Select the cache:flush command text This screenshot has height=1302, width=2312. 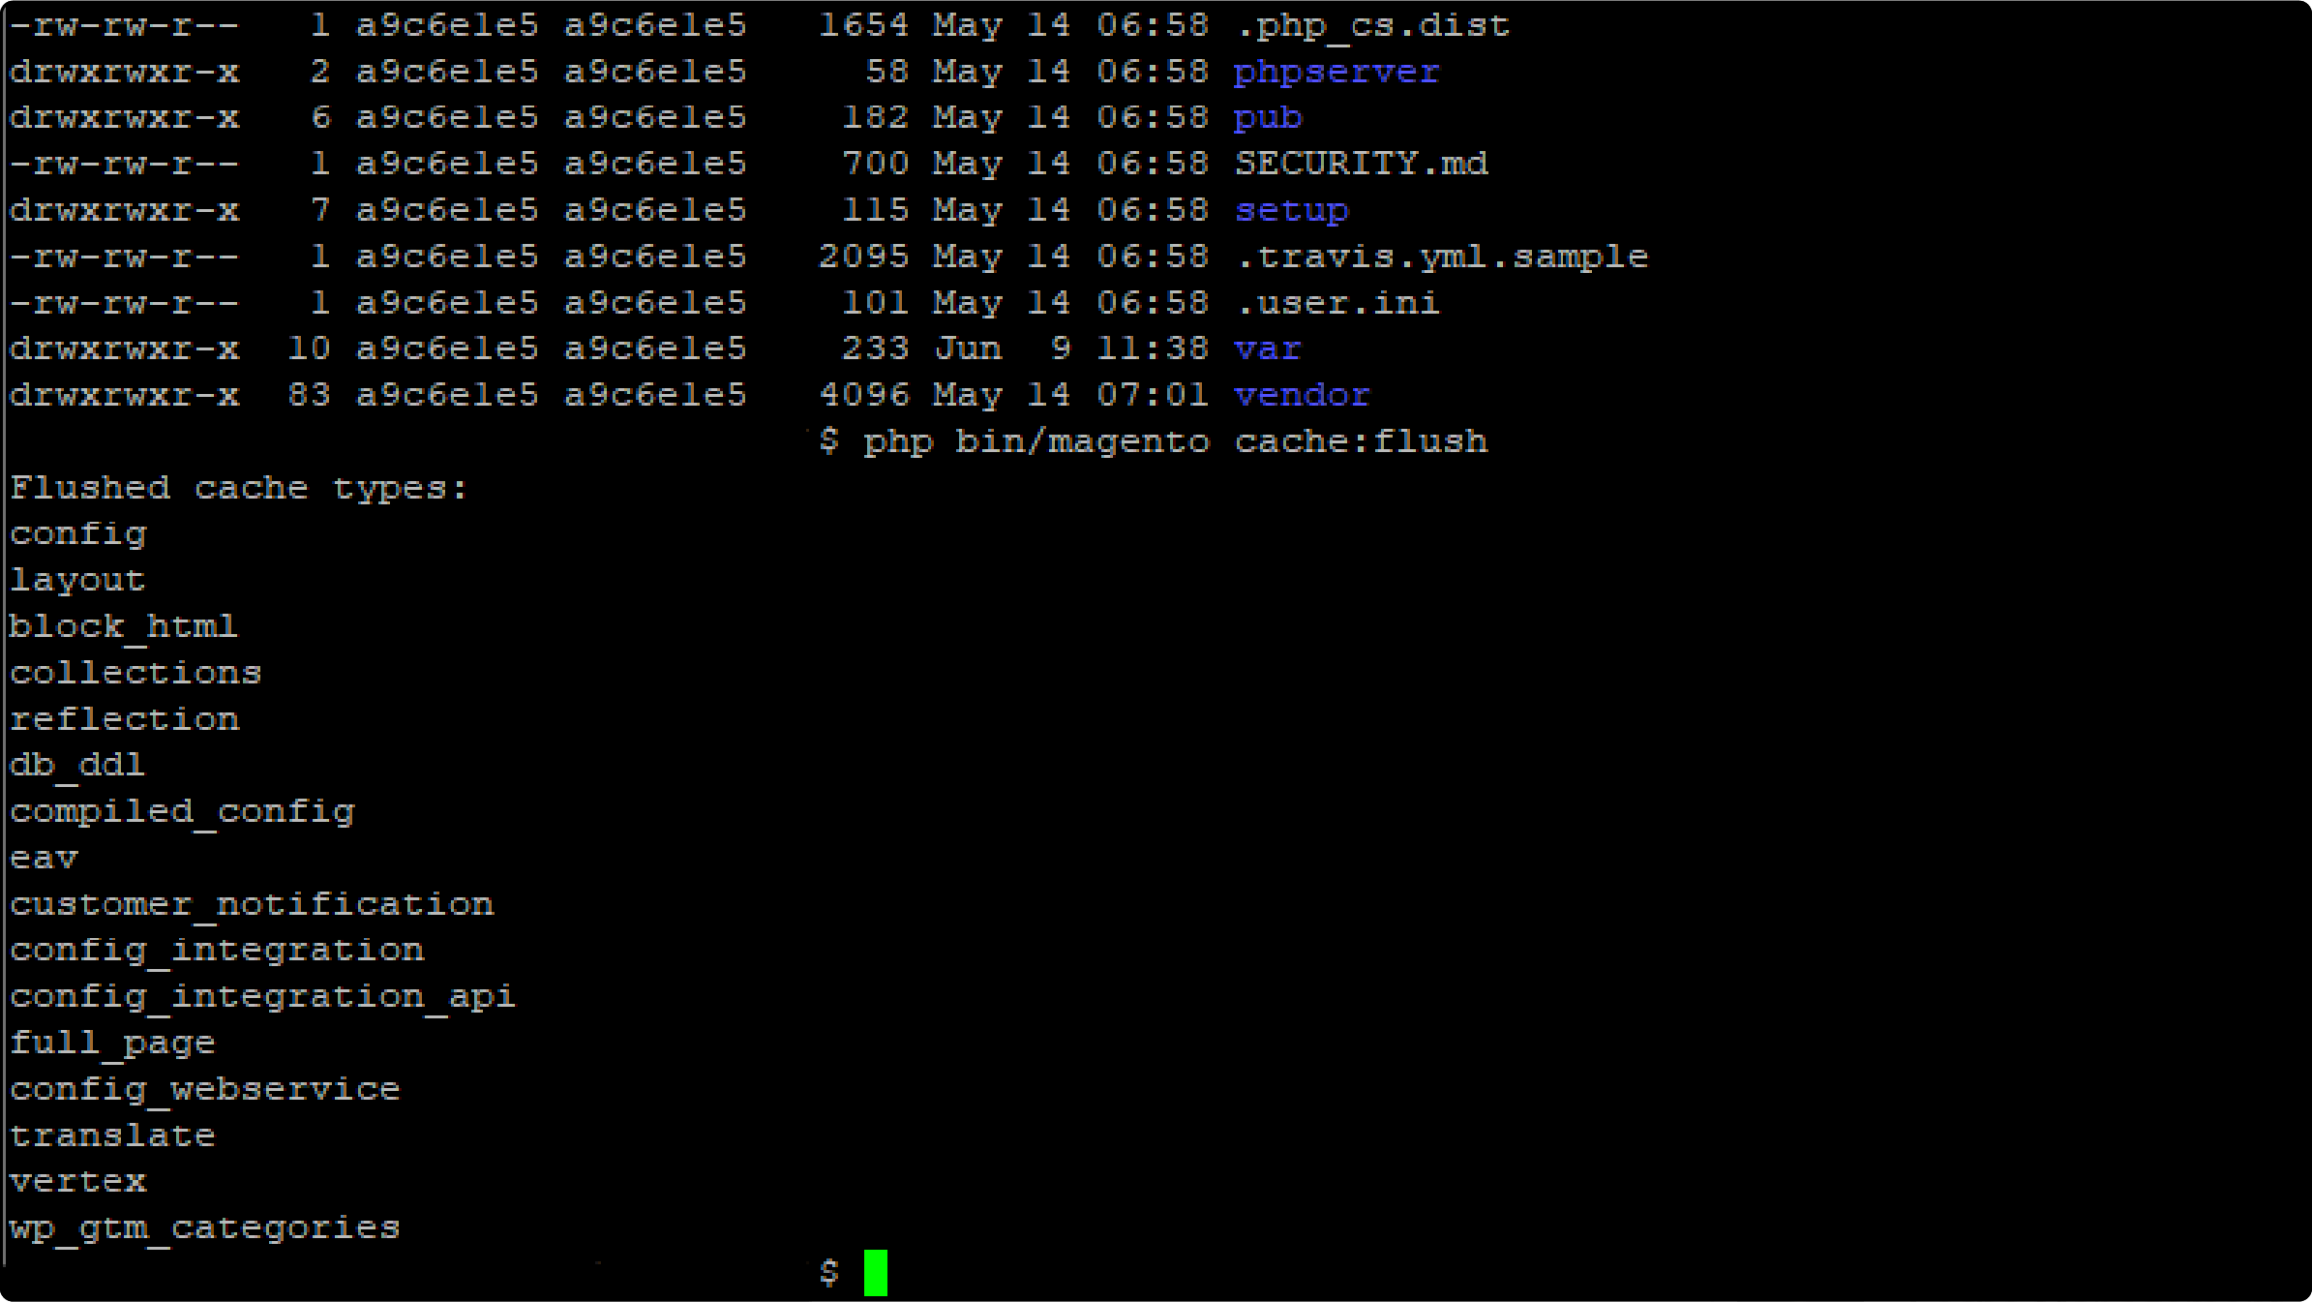pos(1360,441)
